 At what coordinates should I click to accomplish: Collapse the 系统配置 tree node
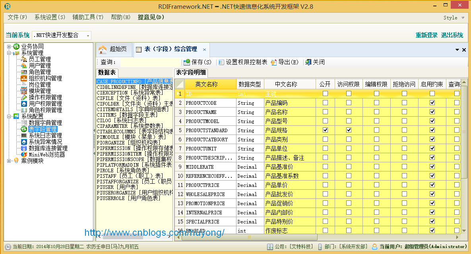coord(9,116)
